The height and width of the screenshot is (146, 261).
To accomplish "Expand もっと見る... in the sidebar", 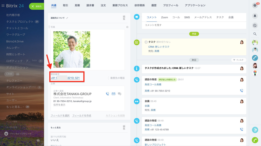I will coord(15,107).
